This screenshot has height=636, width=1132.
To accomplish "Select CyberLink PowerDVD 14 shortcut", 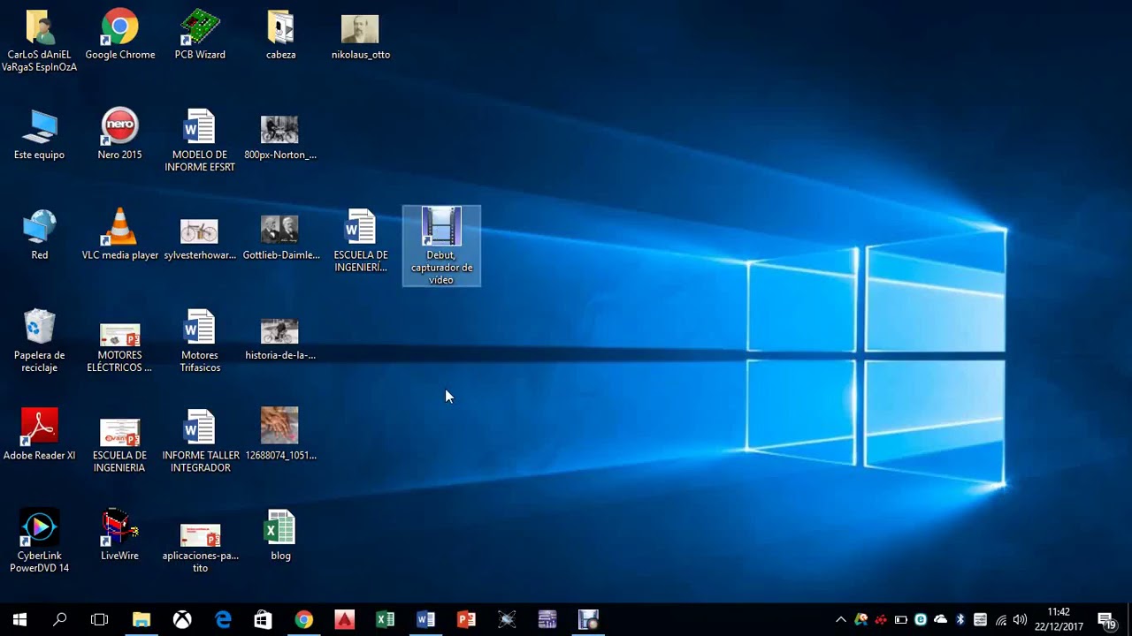I will [39, 541].
